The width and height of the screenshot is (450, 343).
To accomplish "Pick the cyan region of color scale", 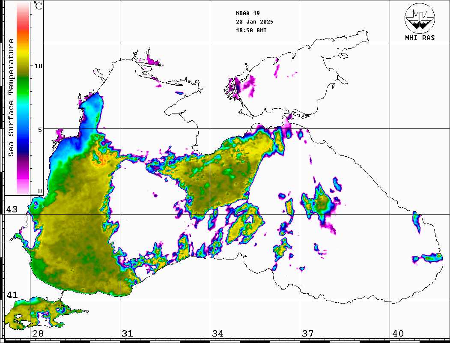I will [x=23, y=107].
